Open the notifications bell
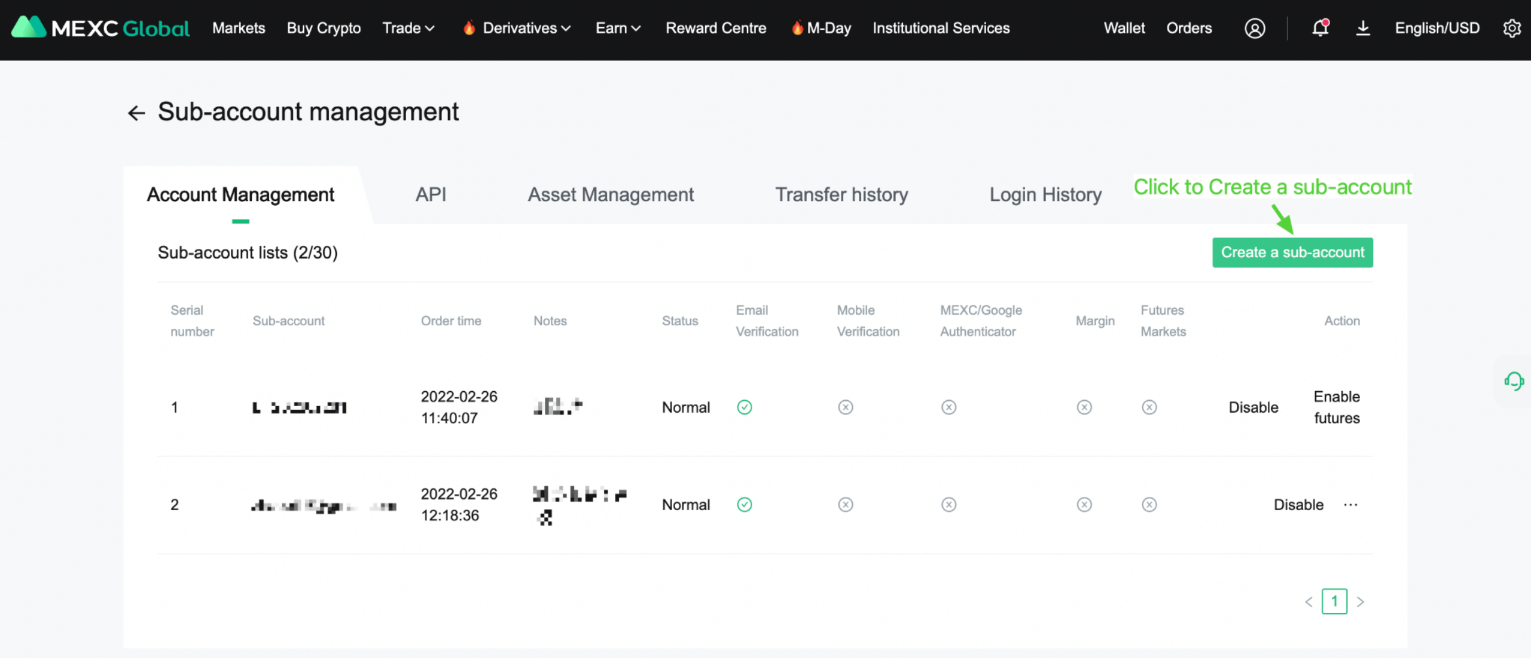 pos(1320,28)
